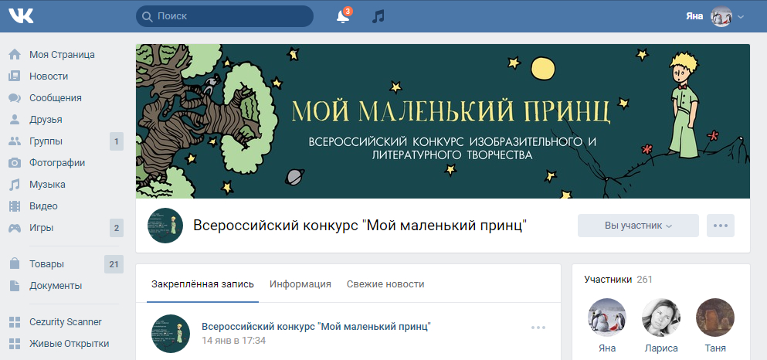Open the group's three-dots actions button

721,226
